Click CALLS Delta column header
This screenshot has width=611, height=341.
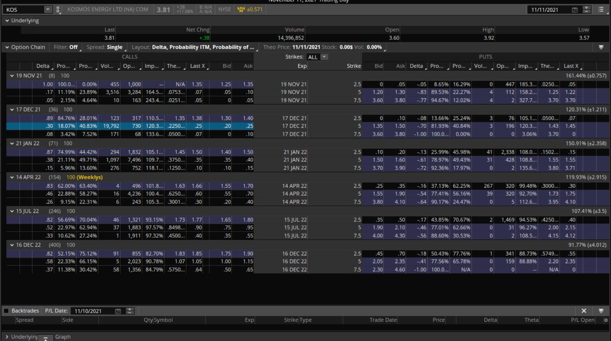coord(43,66)
